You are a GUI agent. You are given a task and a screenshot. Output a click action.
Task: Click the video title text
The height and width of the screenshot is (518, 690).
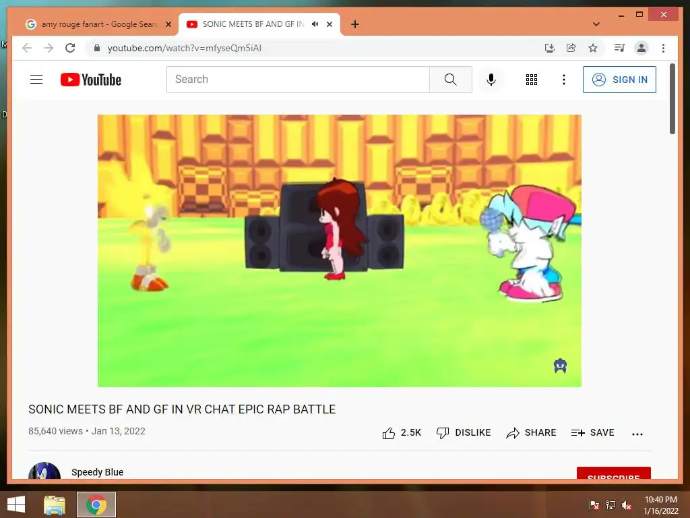(x=182, y=409)
